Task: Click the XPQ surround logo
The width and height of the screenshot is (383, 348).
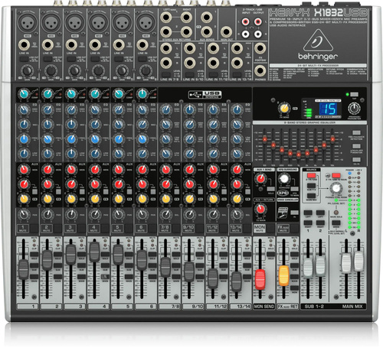Action: coord(283,193)
